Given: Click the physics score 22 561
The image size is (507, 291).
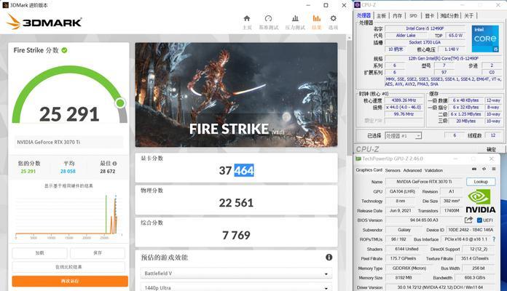Looking at the screenshot, I should pos(236,203).
